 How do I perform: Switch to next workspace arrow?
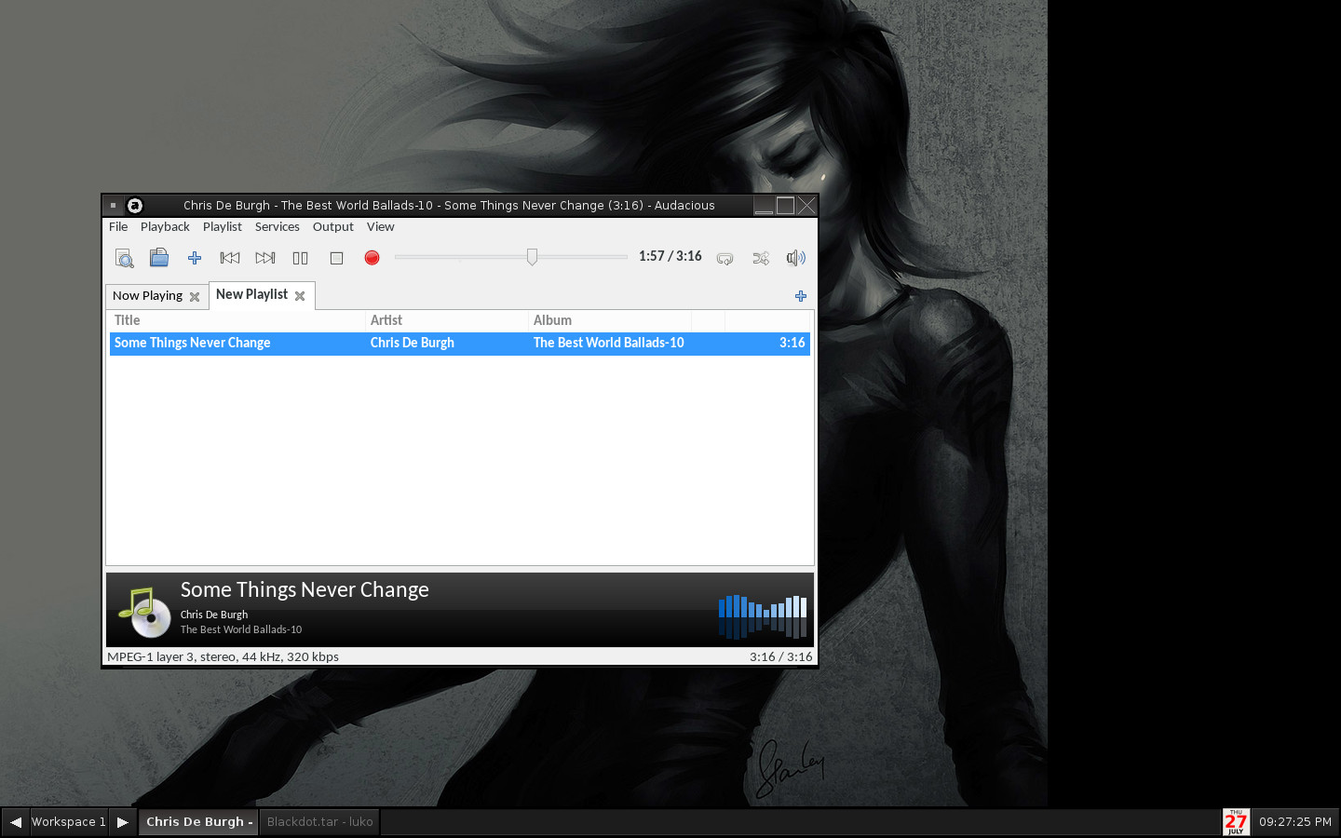click(123, 822)
